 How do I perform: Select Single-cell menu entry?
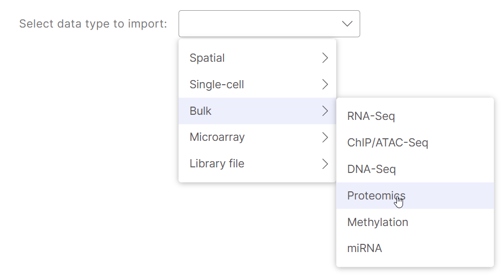tap(217, 85)
